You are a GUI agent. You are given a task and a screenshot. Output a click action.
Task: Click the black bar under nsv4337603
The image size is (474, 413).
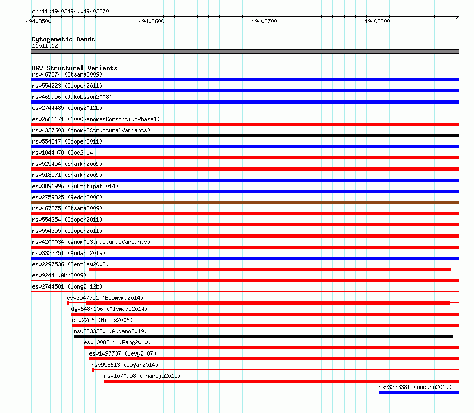pos(245,136)
